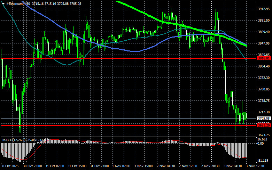Open the chart dropdown triangle beside #Ethereum
272x170 pixels.
[x=3, y=3]
